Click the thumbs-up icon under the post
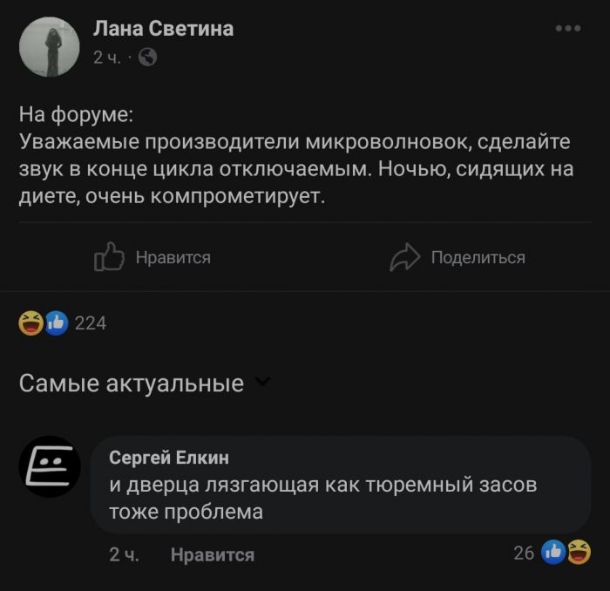 coord(109,257)
